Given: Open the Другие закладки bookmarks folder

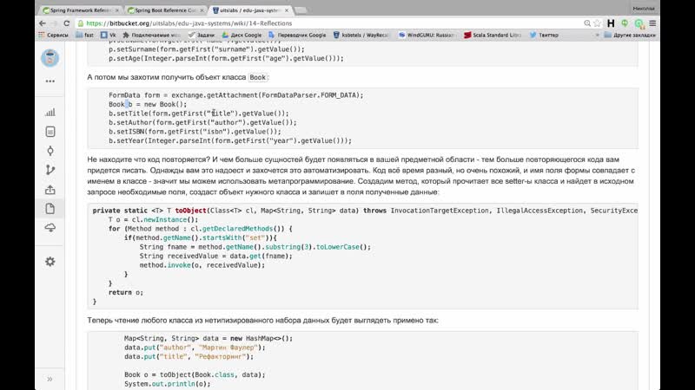Looking at the screenshot, I should tap(630, 35).
